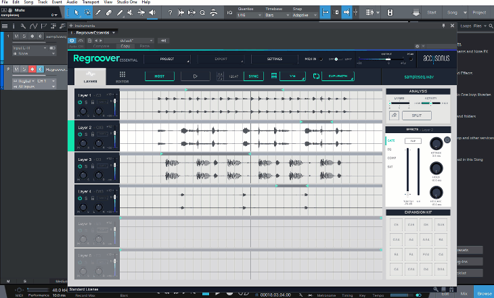Click Regroover play preview button
Viewport: 494px width, 298px height.
tap(195, 76)
